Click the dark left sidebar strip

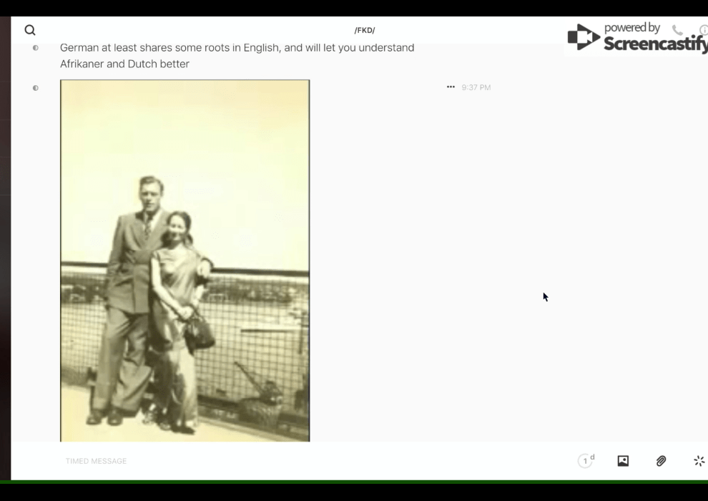[x=5, y=250]
